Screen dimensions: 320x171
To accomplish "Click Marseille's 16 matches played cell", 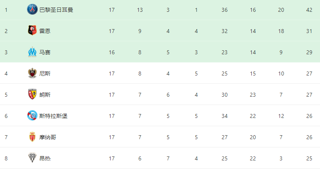I will pos(112,52).
